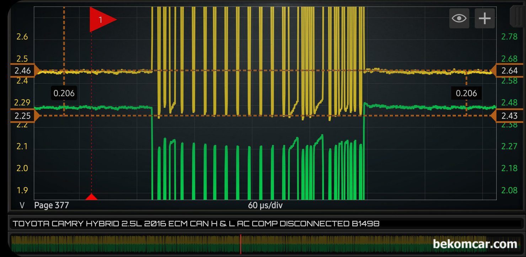
Task: Click the red position line in overview
Action: tap(241, 244)
